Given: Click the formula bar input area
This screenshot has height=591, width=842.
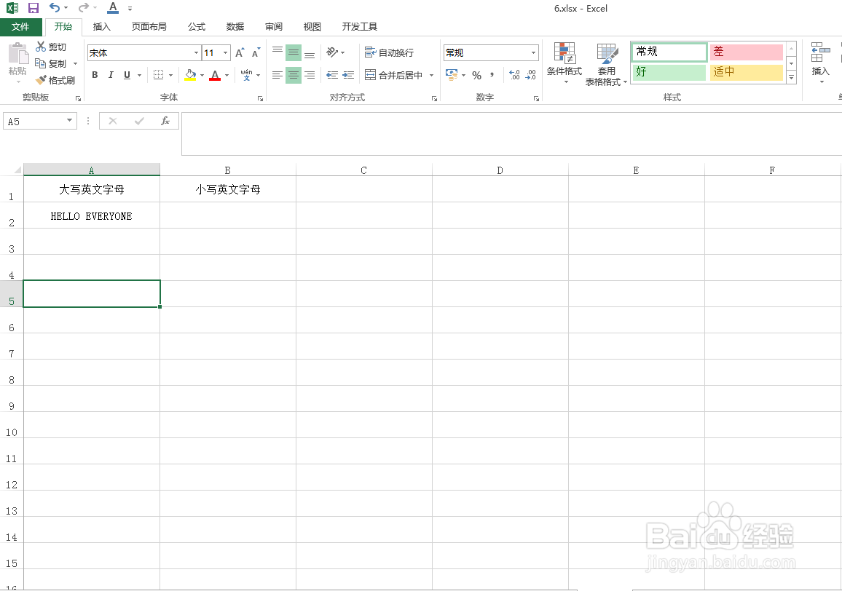Looking at the screenshot, I should tap(511, 134).
